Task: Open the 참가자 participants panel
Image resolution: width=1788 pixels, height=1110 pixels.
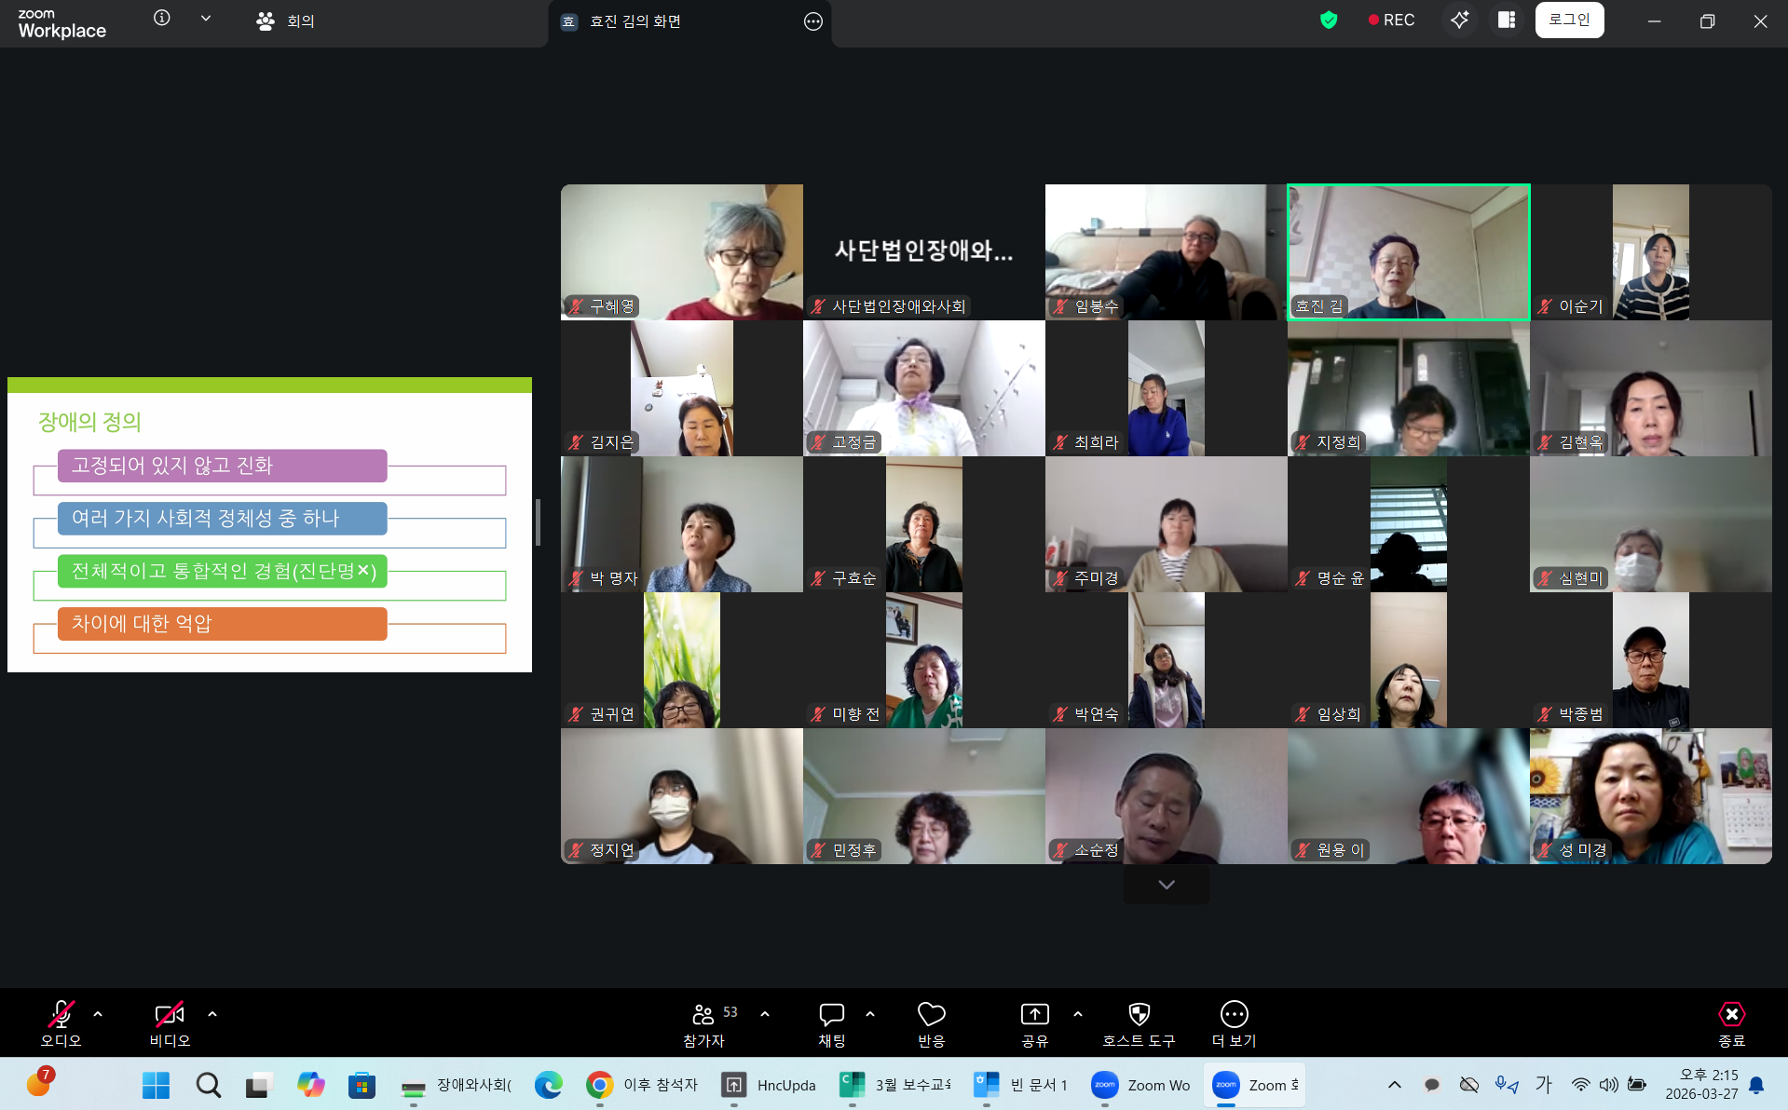Action: [x=704, y=1023]
